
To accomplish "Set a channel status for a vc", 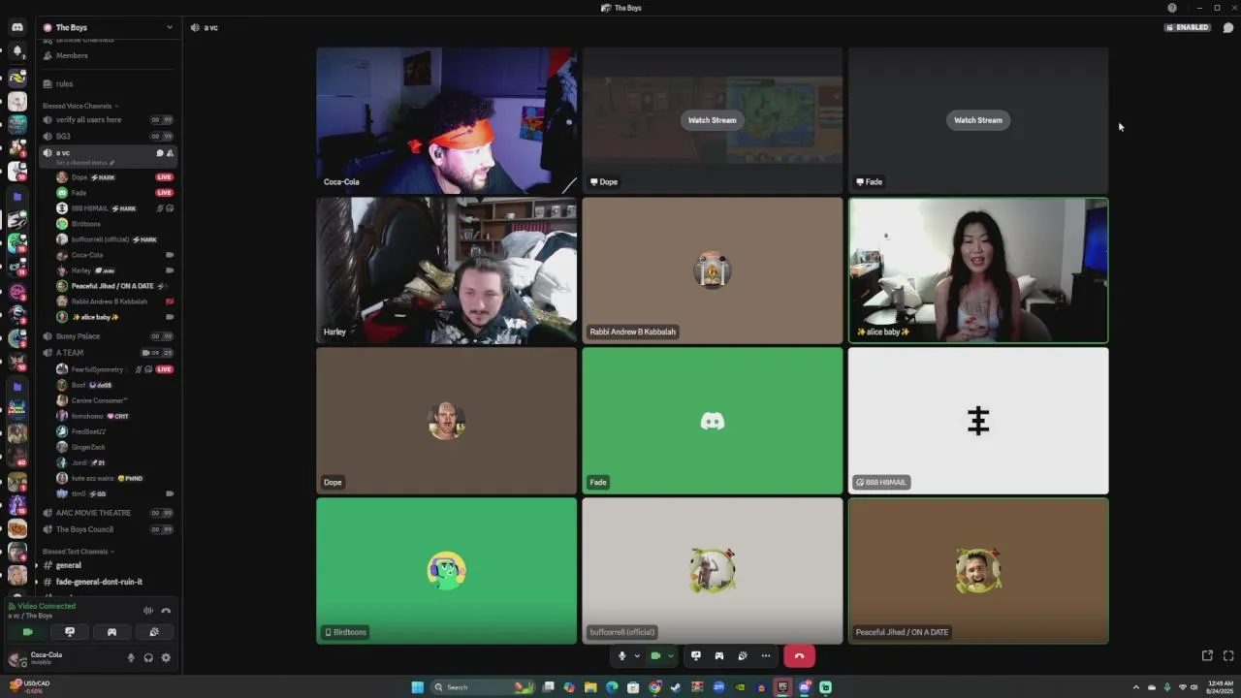I will pyautogui.click(x=85, y=163).
